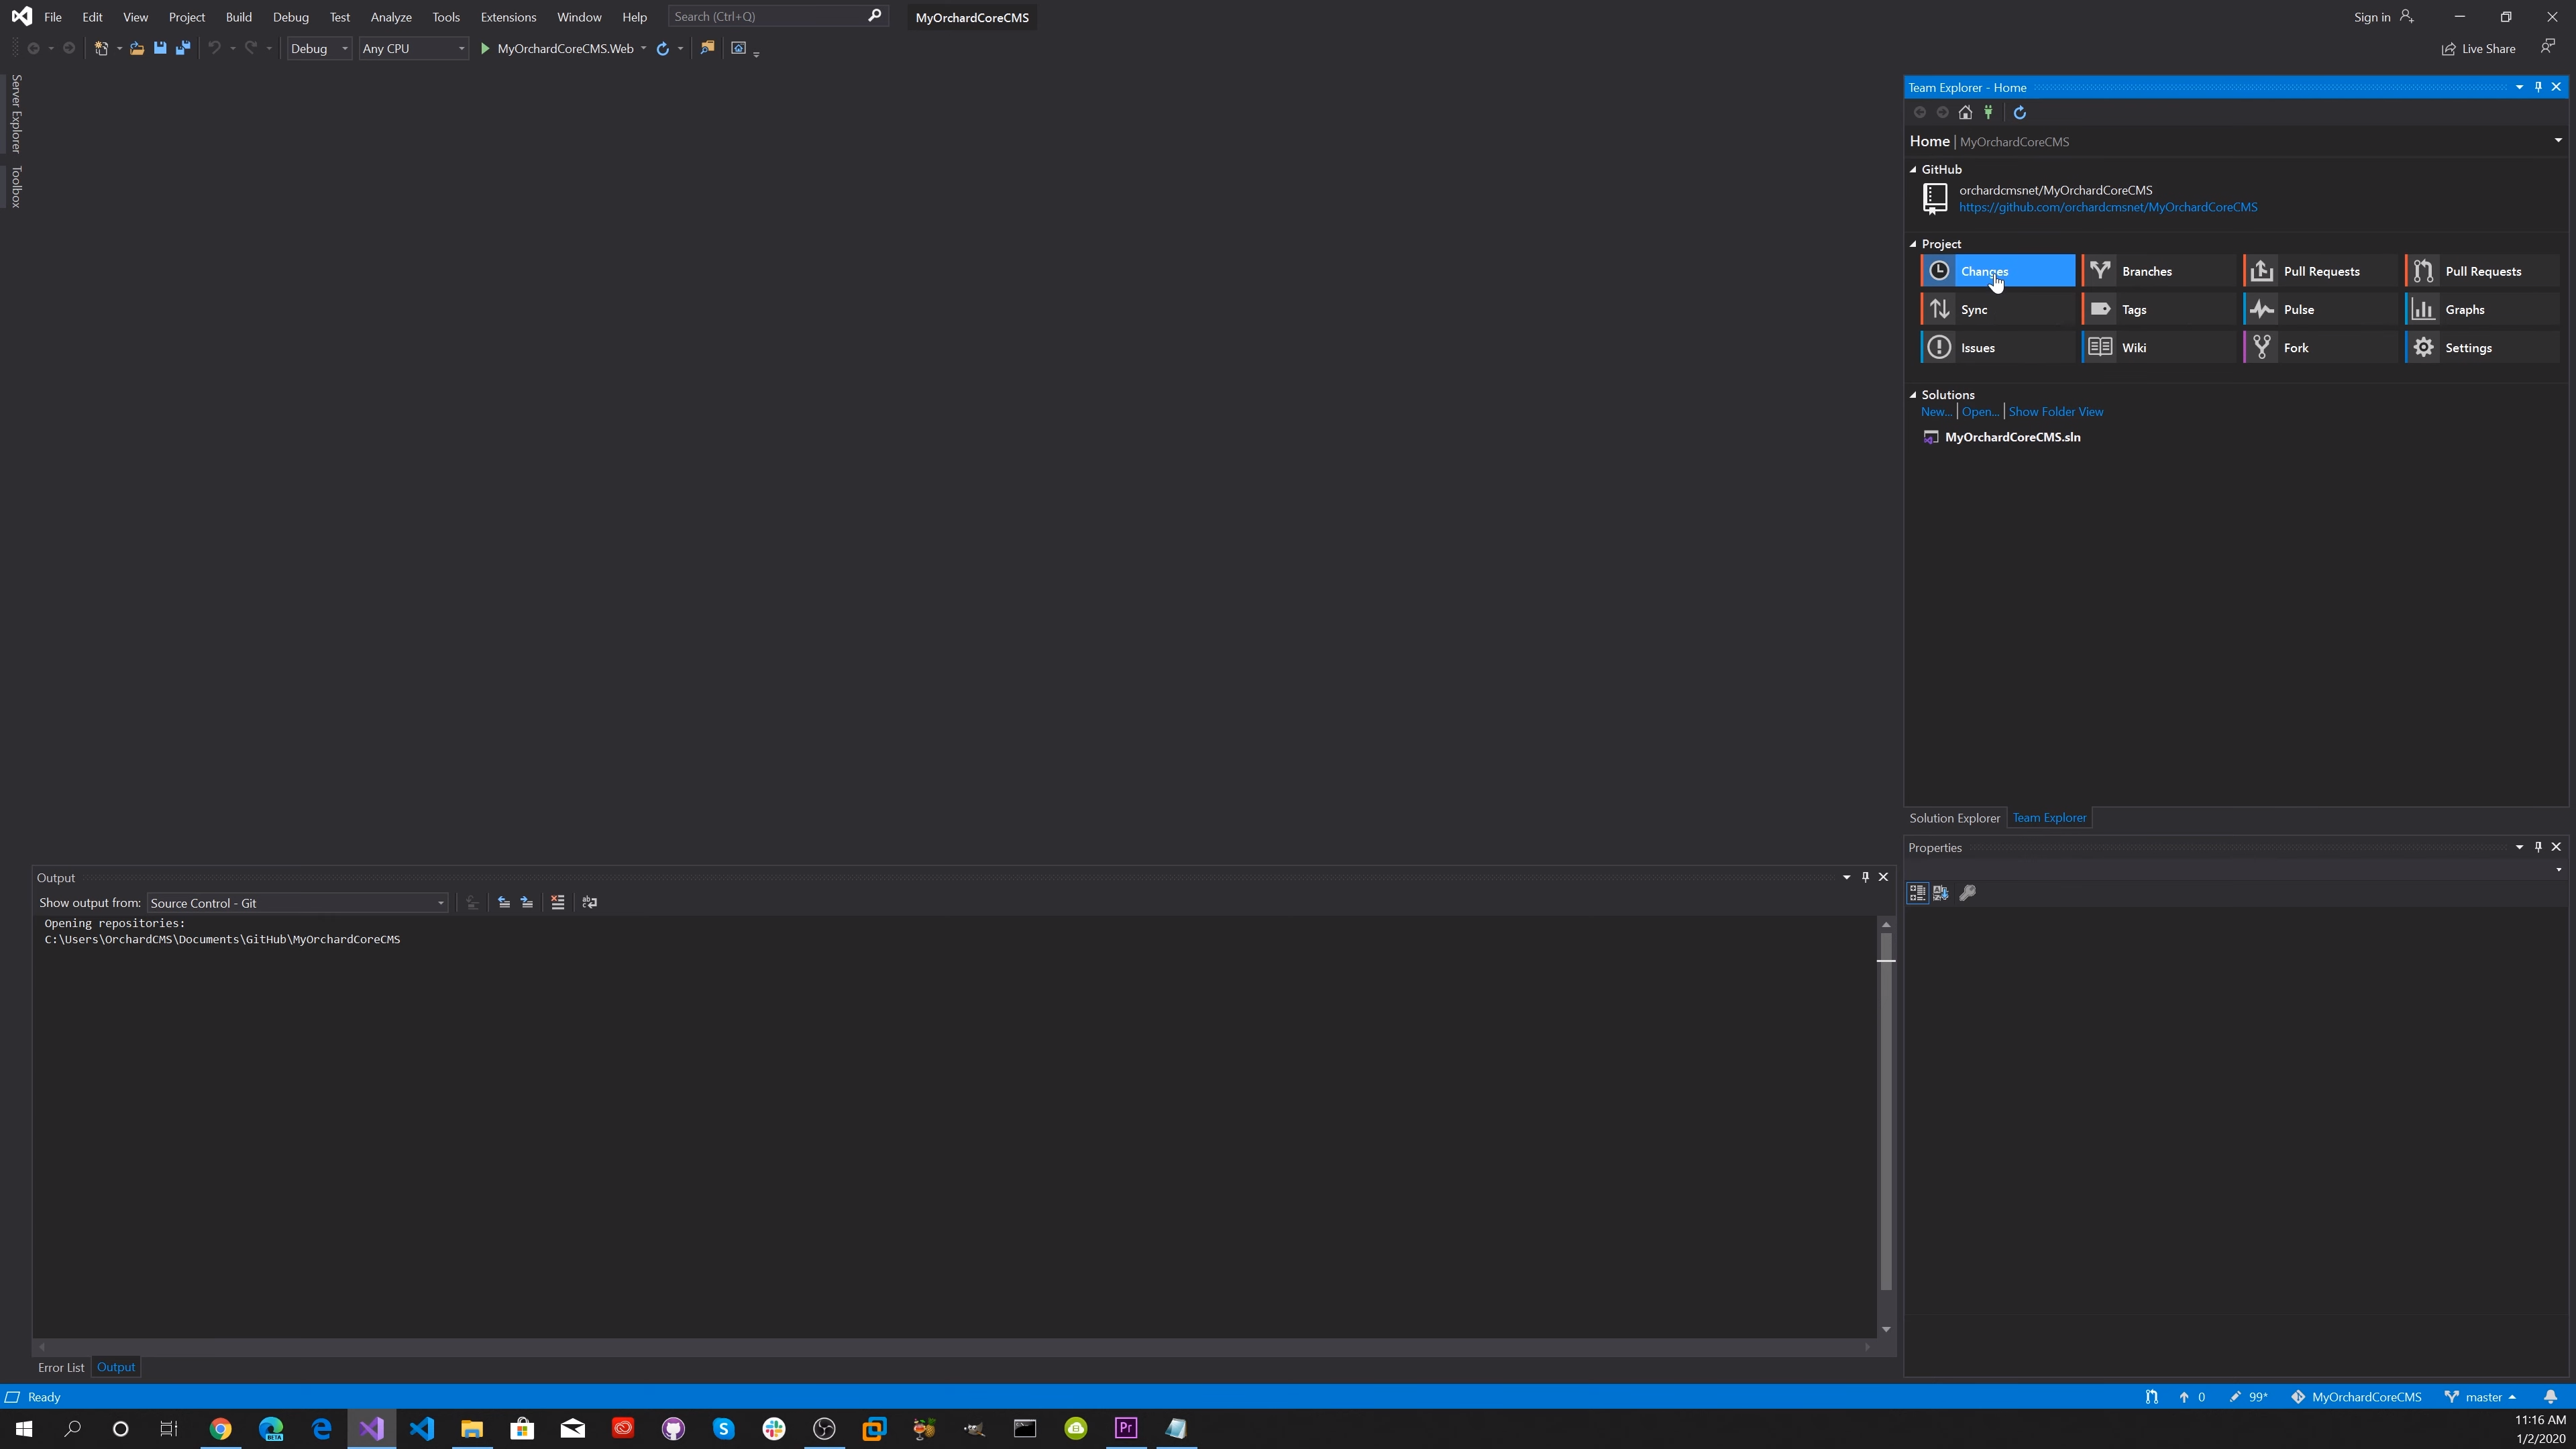Click the Save All toolbar icon
The image size is (2576, 1449).
[x=183, y=48]
